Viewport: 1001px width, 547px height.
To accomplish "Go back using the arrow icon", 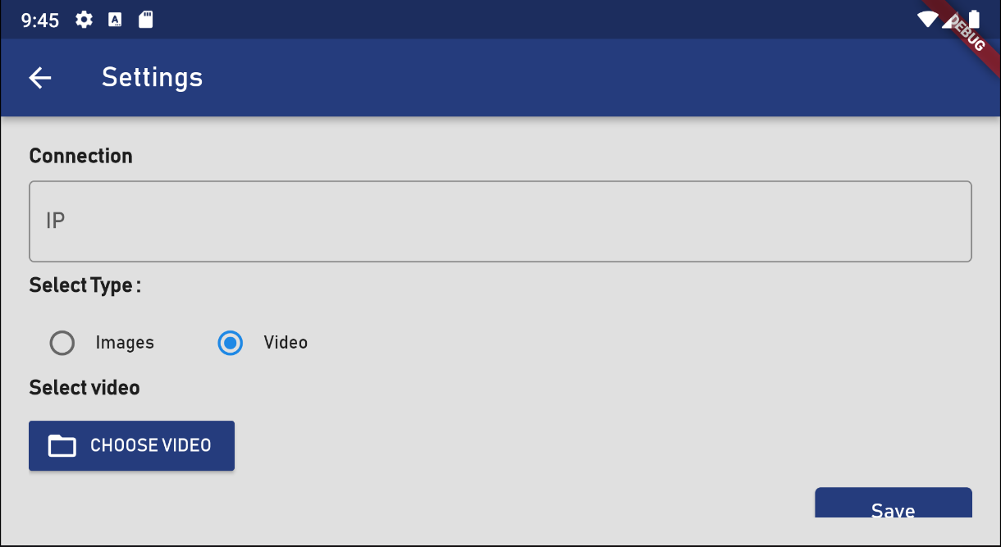I will (x=39, y=77).
